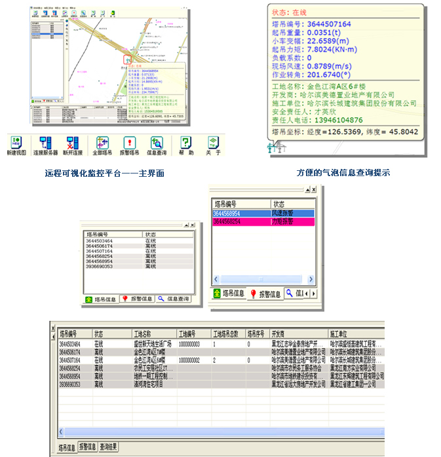Close the alarm panel with X button
The height and width of the screenshot is (457, 441).
pos(314,190)
